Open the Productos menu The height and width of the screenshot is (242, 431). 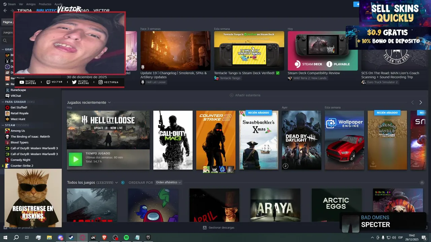coord(45,4)
